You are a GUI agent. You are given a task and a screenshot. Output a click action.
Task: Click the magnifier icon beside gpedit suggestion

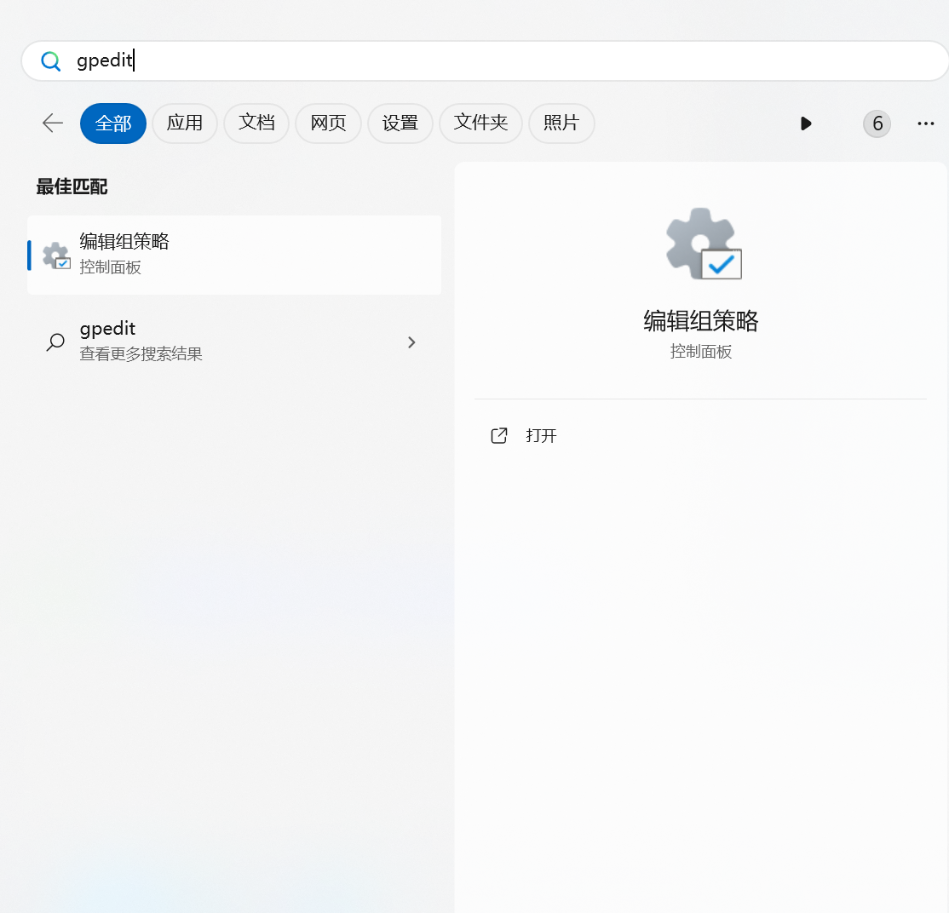[x=55, y=342]
